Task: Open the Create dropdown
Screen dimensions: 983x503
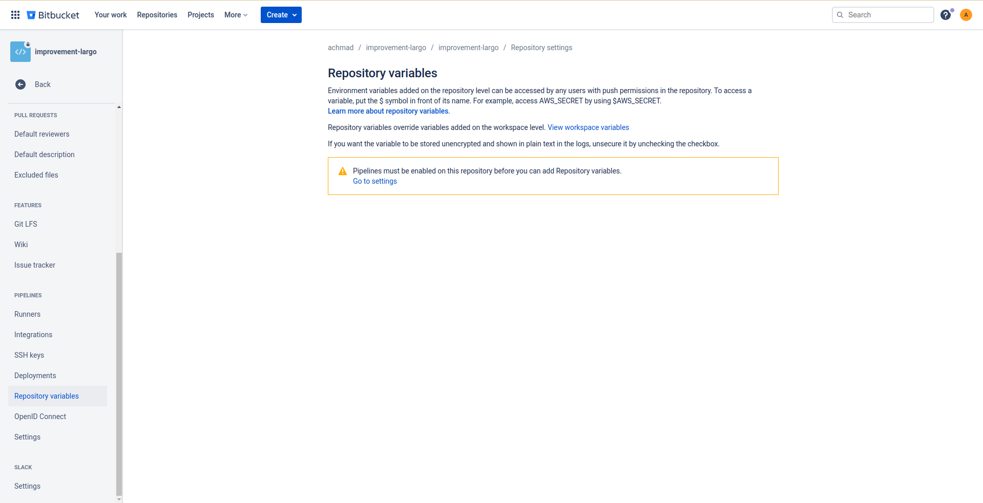Action: 281,15
